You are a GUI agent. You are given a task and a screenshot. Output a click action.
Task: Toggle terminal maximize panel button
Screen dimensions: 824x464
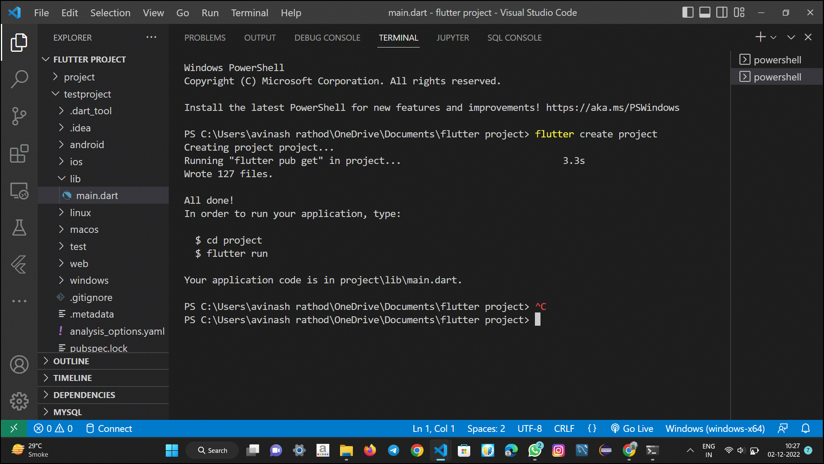coord(791,37)
